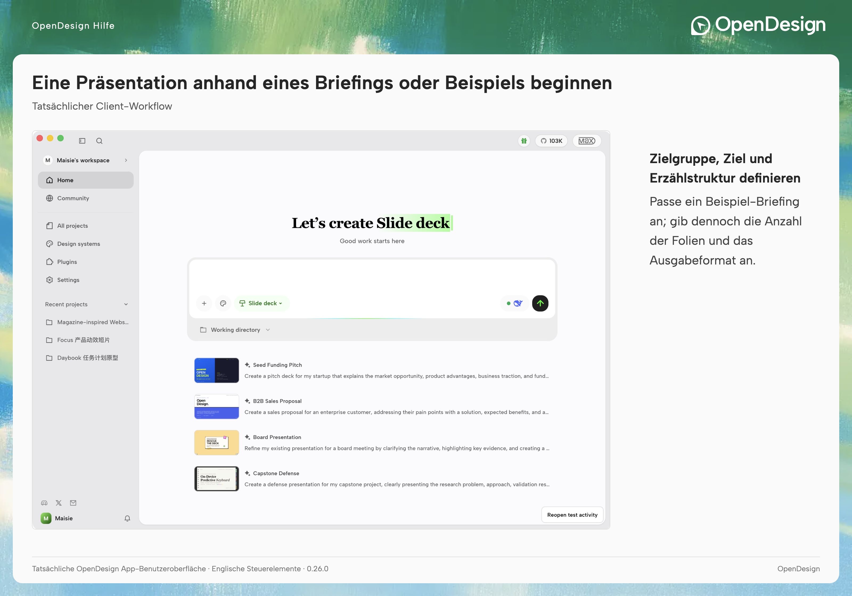Click the B2B Sales Proposal thumbnail
This screenshot has width=852, height=596.
[x=217, y=407]
